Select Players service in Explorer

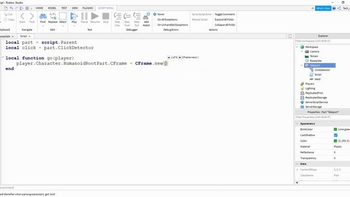(x=310, y=84)
